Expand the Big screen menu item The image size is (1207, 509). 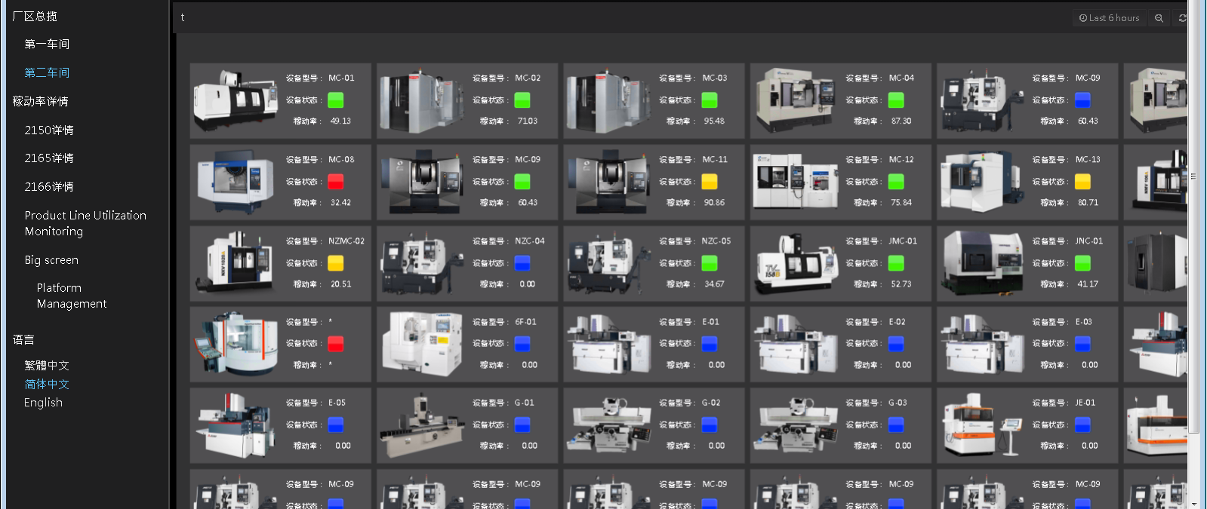pos(51,260)
